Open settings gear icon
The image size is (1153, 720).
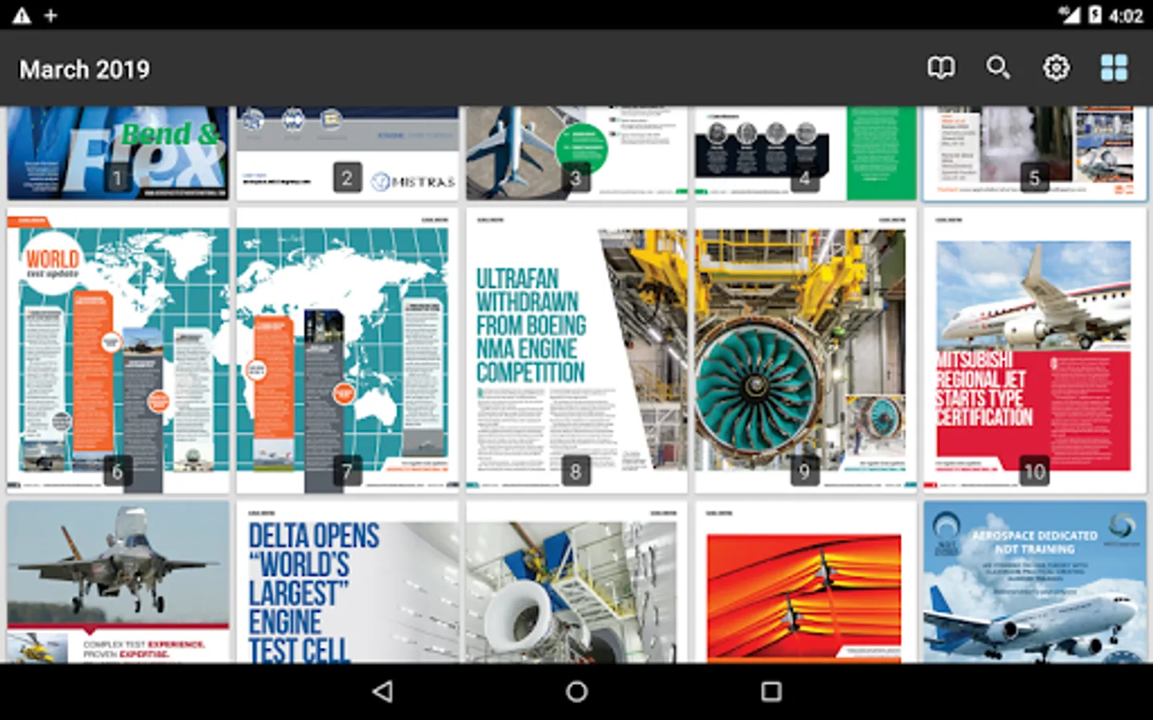tap(1056, 68)
